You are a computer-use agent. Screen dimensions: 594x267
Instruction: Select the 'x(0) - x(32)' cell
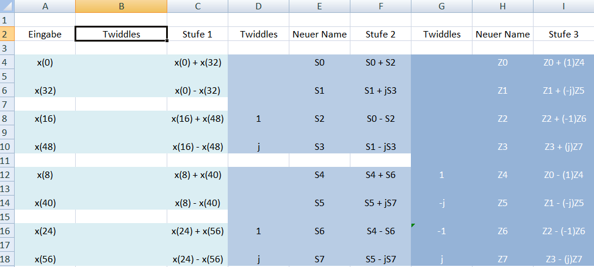(197, 91)
